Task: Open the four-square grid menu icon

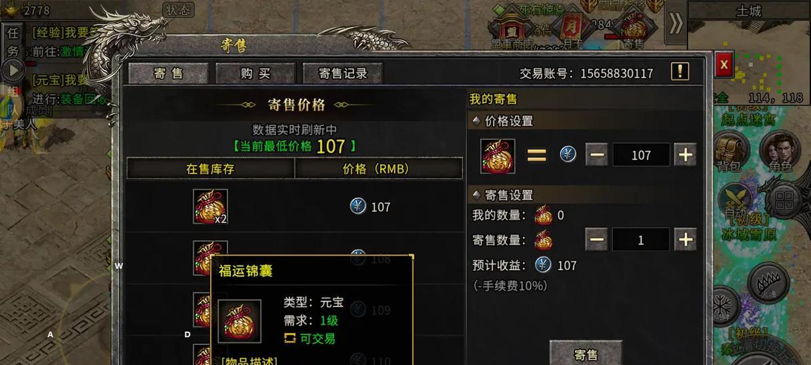Action: 784,200
